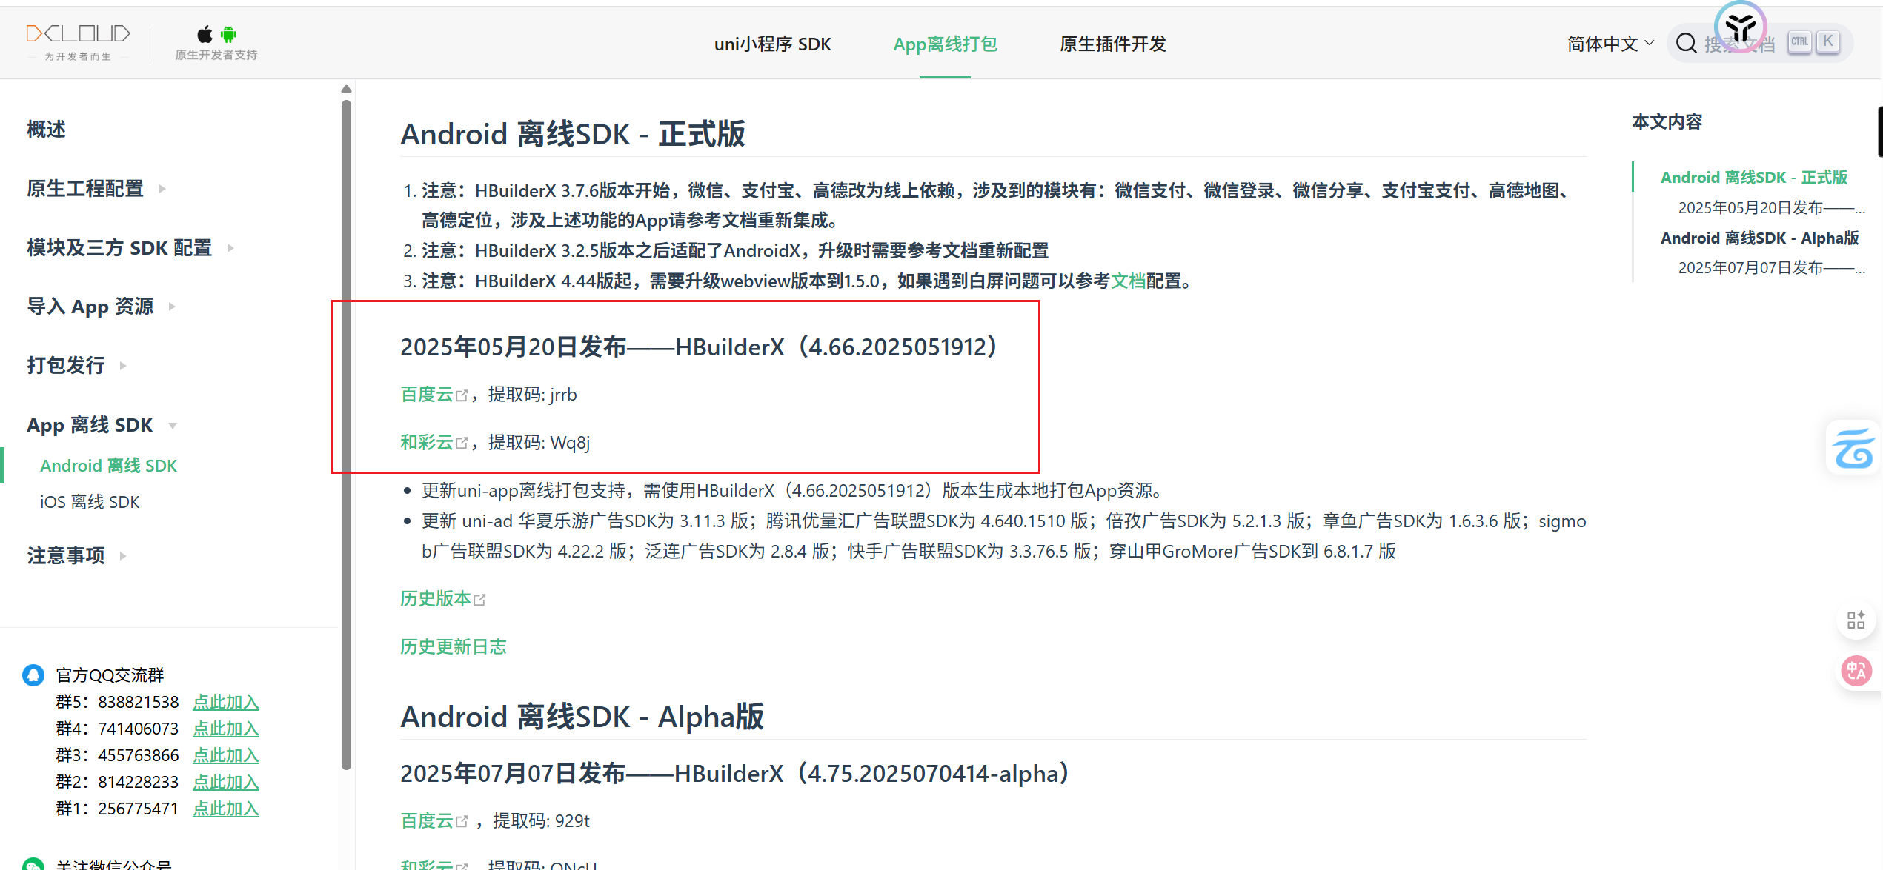Click the K key hint in search box
This screenshot has height=870, width=1883.
[x=1828, y=42]
